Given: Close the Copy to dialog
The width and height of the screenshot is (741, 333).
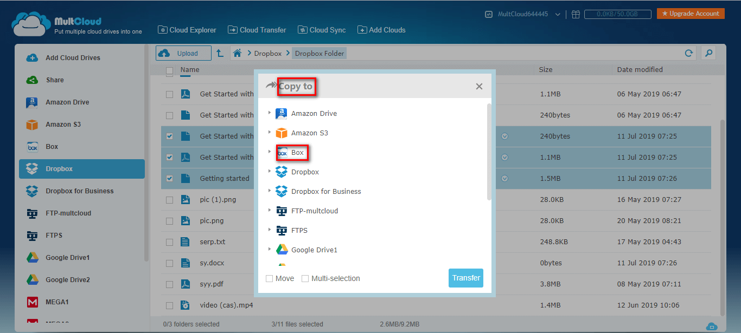Looking at the screenshot, I should 479,87.
